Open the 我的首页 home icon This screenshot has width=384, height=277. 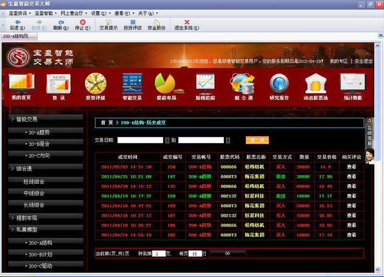21,87
